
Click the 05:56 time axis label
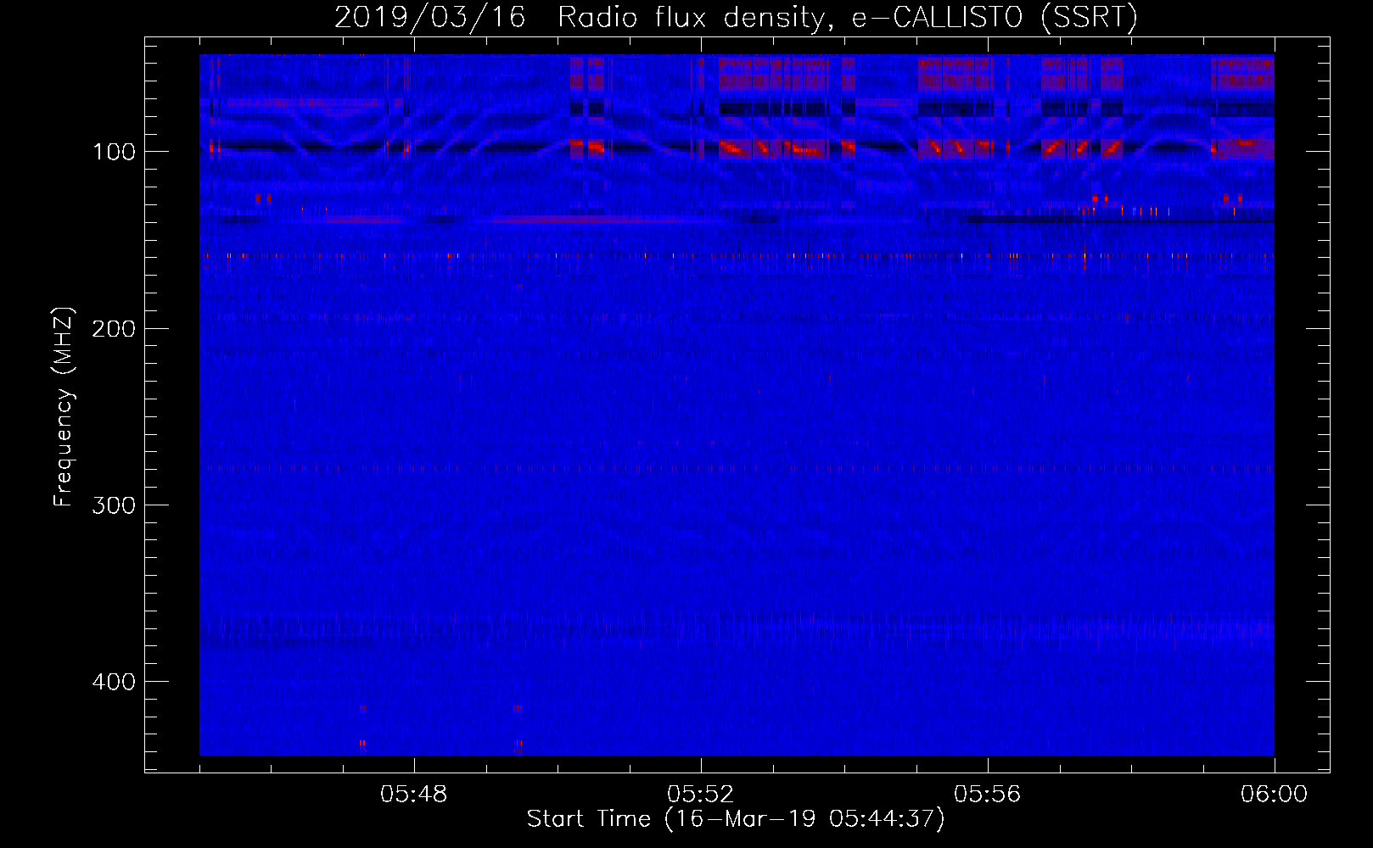988,795
